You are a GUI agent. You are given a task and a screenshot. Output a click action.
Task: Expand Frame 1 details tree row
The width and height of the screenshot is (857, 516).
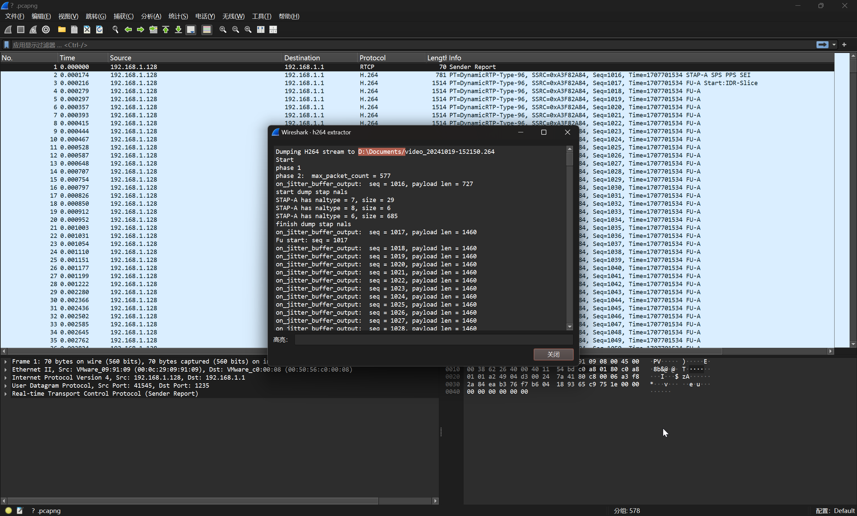point(6,362)
